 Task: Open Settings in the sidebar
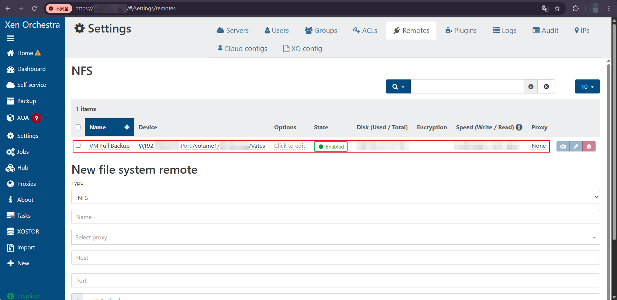point(23,136)
